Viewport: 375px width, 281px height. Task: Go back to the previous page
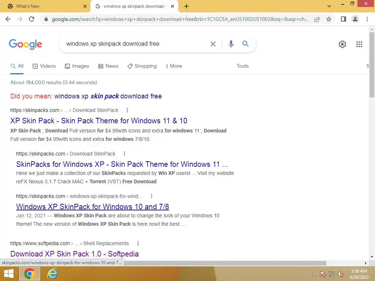[8, 19]
